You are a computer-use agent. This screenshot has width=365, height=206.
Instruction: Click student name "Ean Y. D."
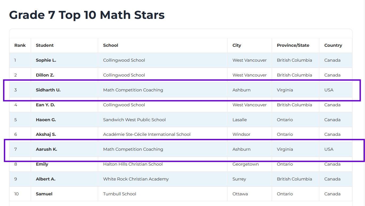pos(45,105)
